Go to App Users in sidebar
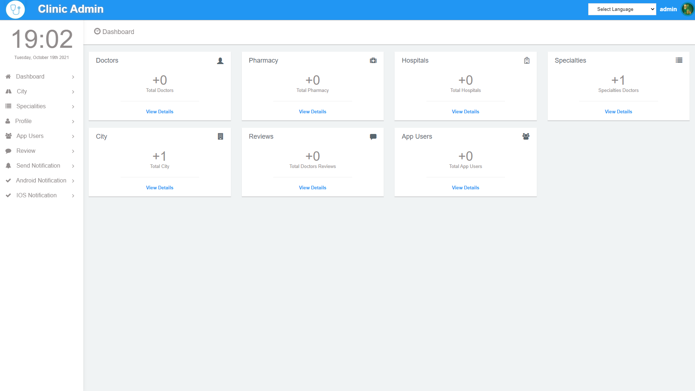 tap(30, 136)
